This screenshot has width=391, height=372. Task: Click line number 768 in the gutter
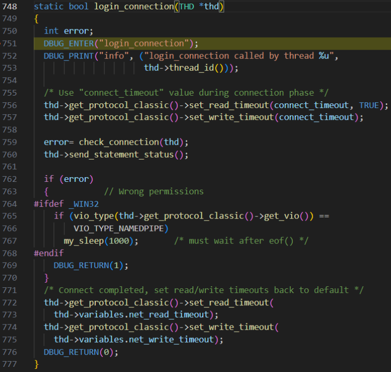(x=9, y=253)
